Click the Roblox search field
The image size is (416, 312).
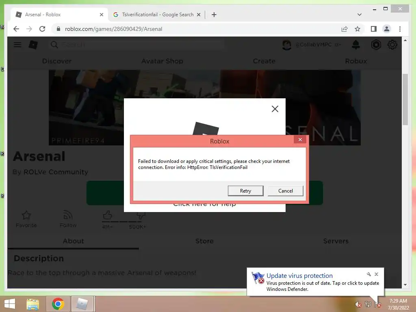click(136, 45)
